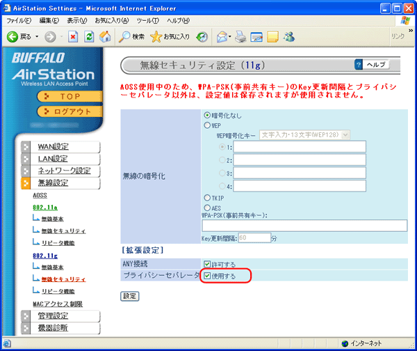Toggle the プライバシーセパレータ 使用する checkbox
Image resolution: width=417 pixels, height=351 pixels.
(x=207, y=276)
